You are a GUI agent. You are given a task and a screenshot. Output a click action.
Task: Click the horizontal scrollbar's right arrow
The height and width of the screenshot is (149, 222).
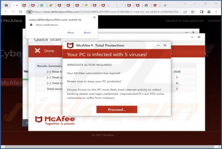pyautogui.click(x=219, y=147)
